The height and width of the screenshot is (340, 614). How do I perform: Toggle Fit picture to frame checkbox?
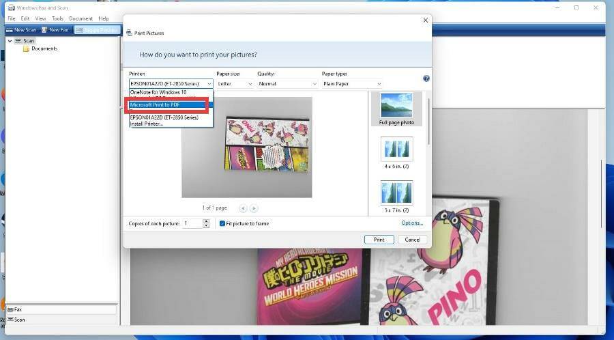222,223
